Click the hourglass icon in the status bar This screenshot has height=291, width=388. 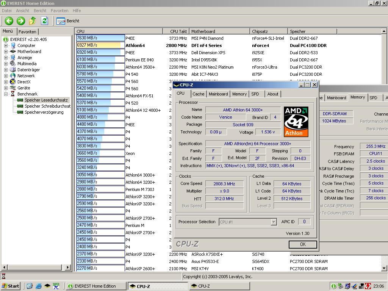3,276
